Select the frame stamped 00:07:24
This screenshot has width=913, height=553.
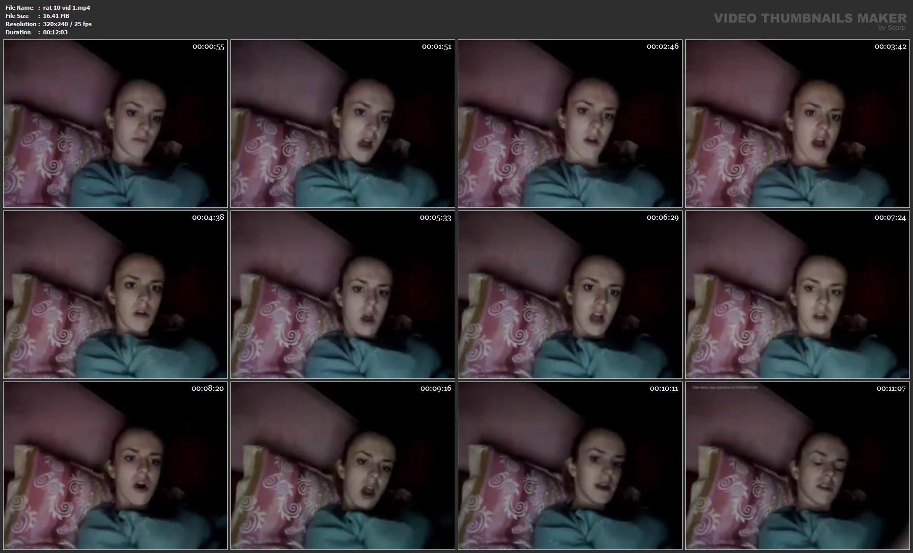[x=797, y=294]
